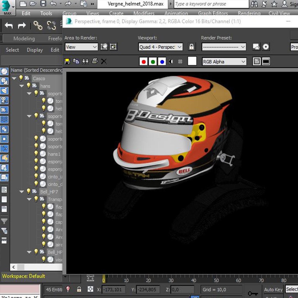Click the keyword search input field
Screen dimensions: 298x298
click(x=211, y=4)
